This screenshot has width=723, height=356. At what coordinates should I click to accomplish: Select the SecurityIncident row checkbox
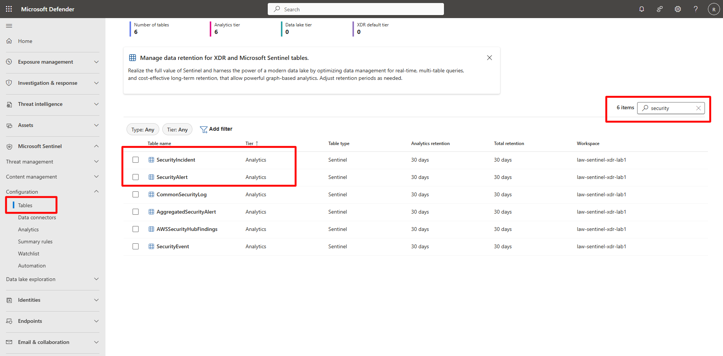[136, 160]
